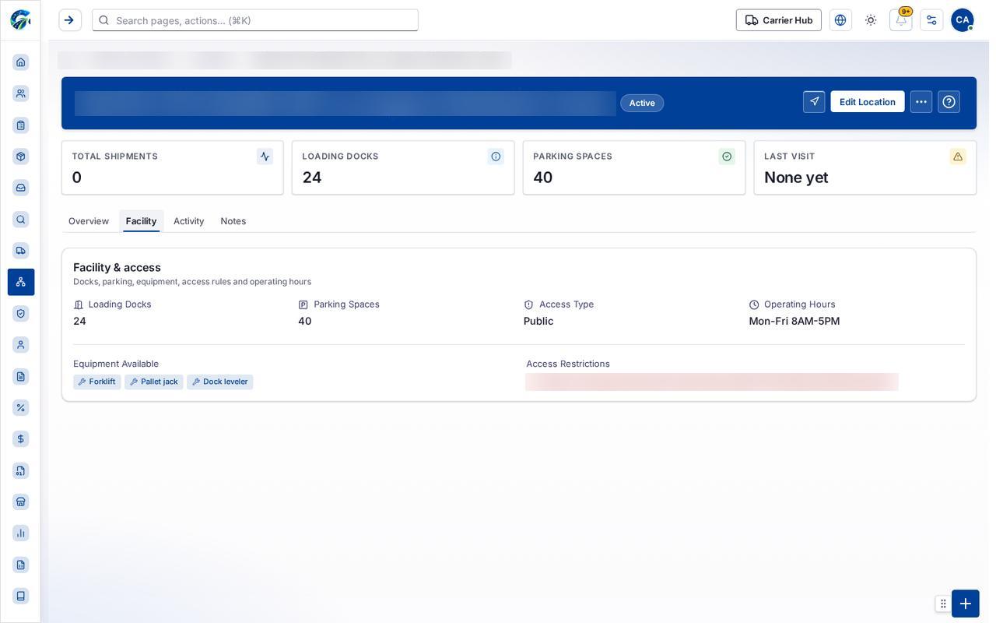This screenshot has width=996, height=623.
Task: Open the shield check sidebar icon
Action: (x=21, y=314)
